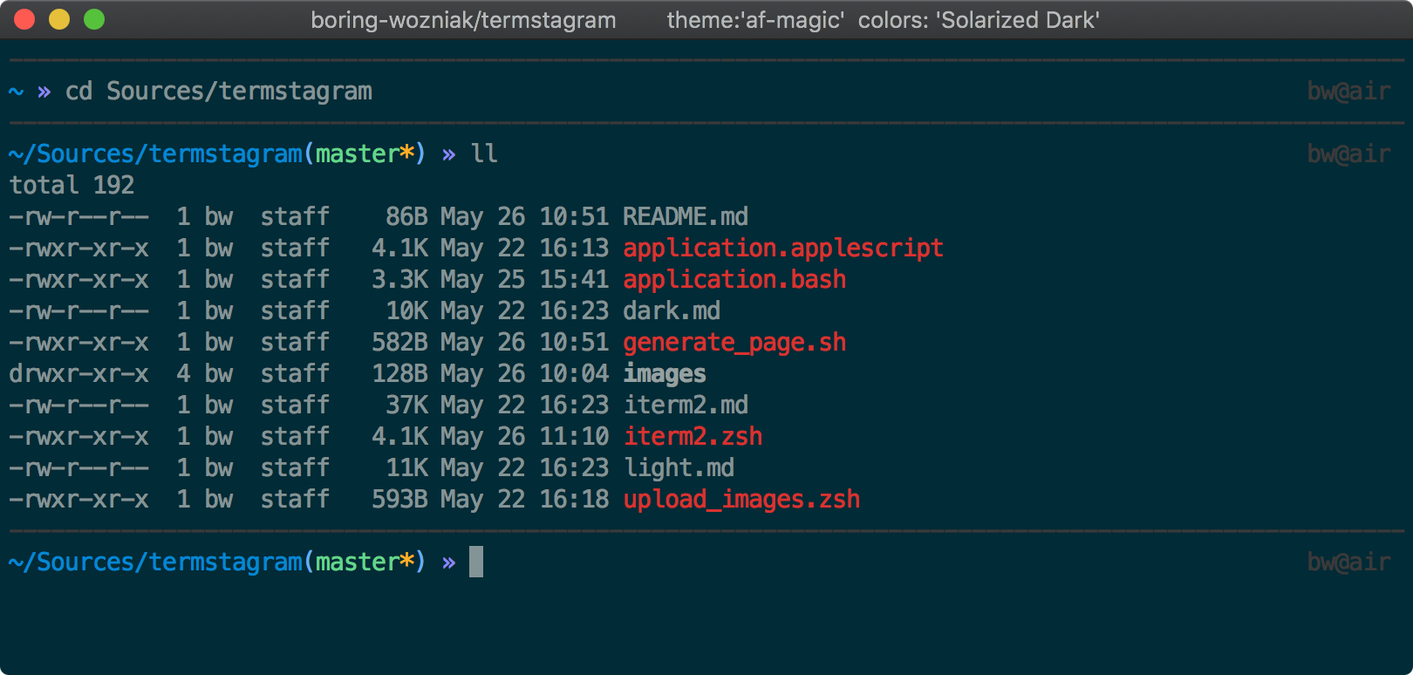Click the window title 'boring-wozniak/termstagram'
Image resolution: width=1413 pixels, height=675 pixels.
coord(463,20)
